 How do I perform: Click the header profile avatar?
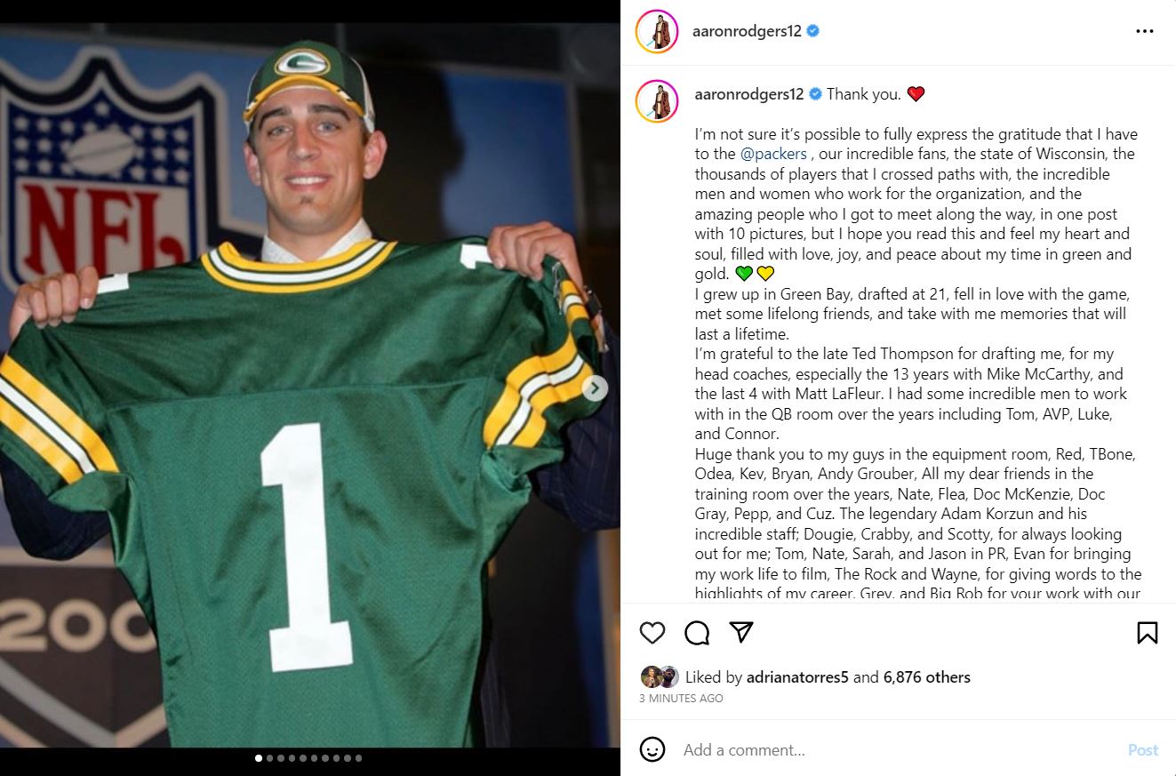[x=657, y=32]
